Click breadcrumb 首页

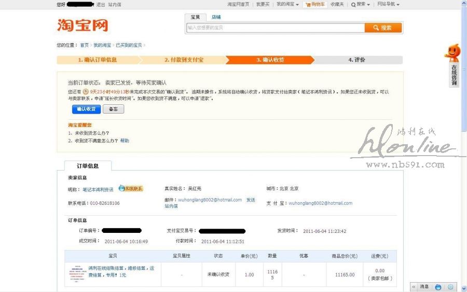pos(84,45)
